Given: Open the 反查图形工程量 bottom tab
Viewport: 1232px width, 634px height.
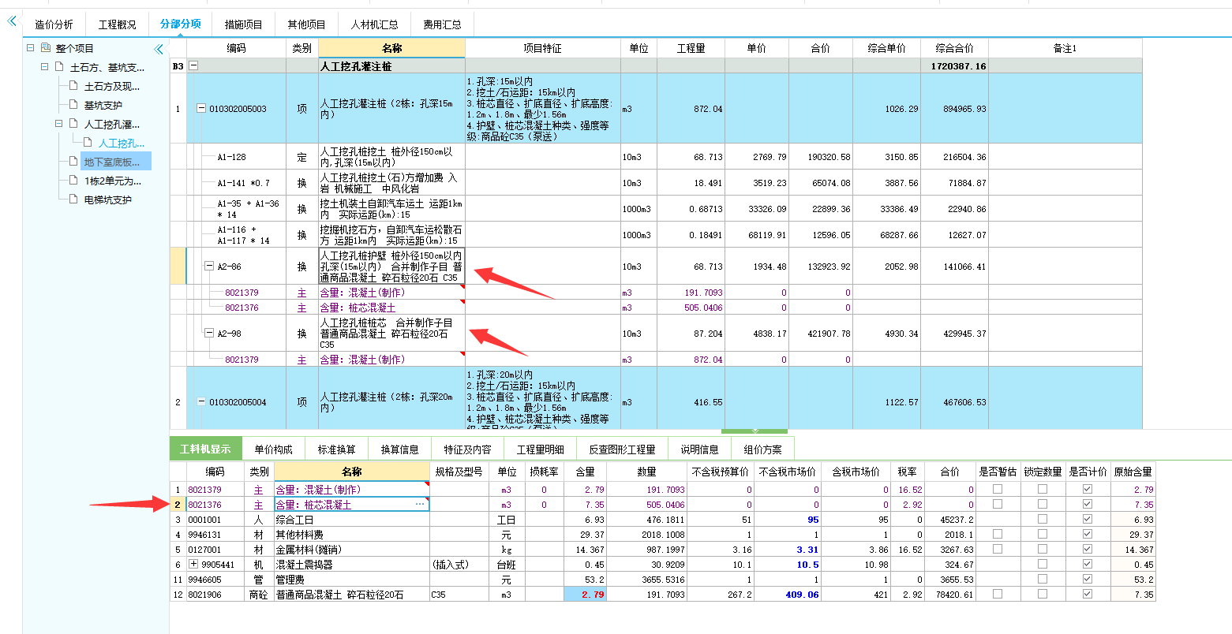Looking at the screenshot, I should click(x=623, y=449).
